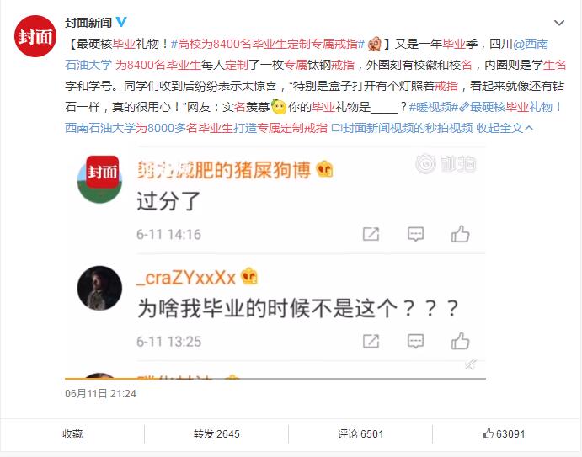Image resolution: width=582 pixels, height=457 pixels.
Task: Reply to _craZYxxXx's comment via bubble icon
Action: (x=416, y=341)
